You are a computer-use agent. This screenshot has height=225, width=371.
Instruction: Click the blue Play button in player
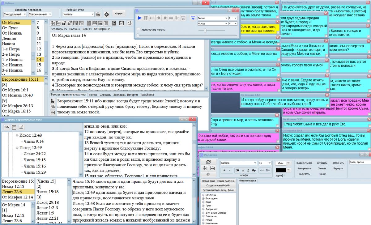tap(140, 18)
